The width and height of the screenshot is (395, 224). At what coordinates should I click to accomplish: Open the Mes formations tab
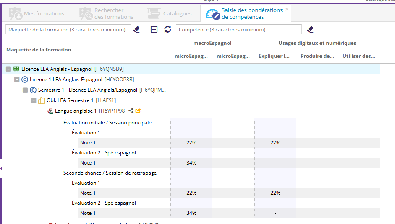coord(37,14)
